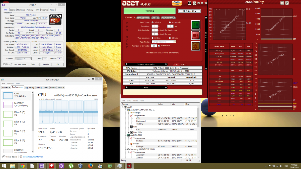The image size is (301, 169).
Task: Select the Infinite test type radio button
Action: pos(153,22)
